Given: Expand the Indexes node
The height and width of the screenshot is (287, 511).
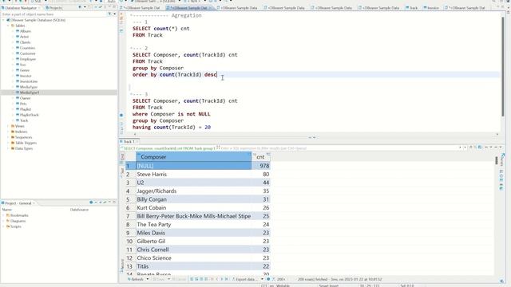Looking at the screenshot, I should click(8, 132).
